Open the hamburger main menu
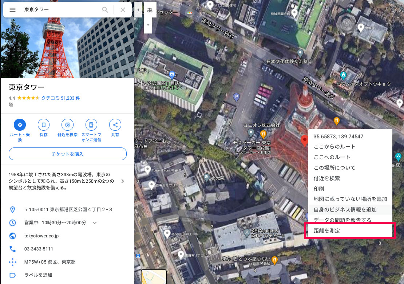The height and width of the screenshot is (284, 404). pos(12,10)
